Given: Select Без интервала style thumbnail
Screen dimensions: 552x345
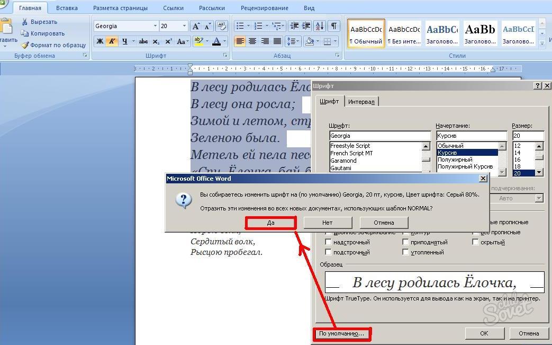Looking at the screenshot, I should pos(404,33).
